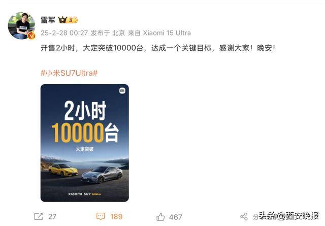Viewport: 325px width, 226px height.
Task: Click the Mi logo on the poster
Action: pyautogui.click(x=122, y=90)
